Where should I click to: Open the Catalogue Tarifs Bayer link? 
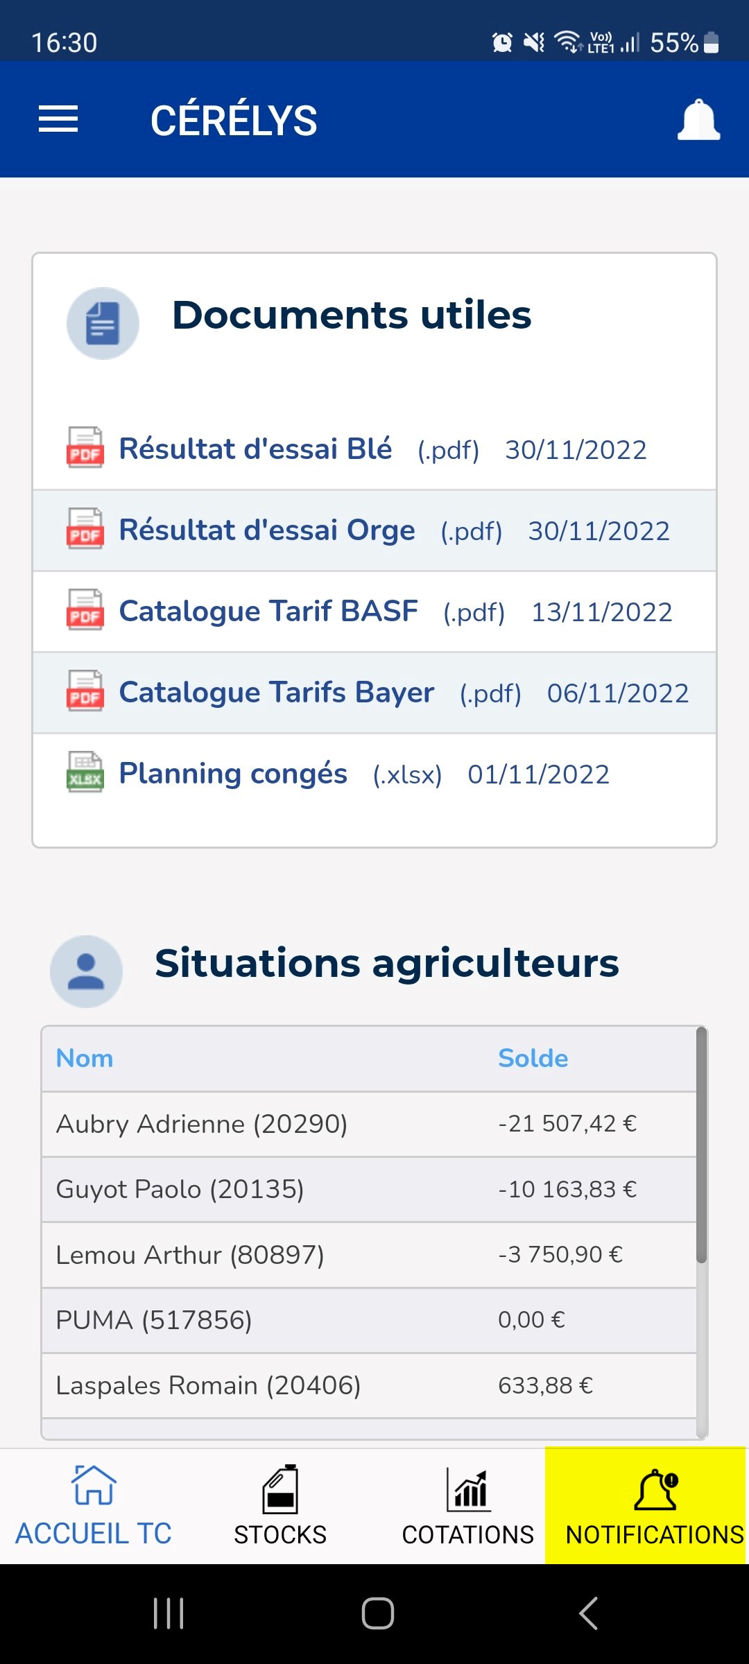point(277,693)
